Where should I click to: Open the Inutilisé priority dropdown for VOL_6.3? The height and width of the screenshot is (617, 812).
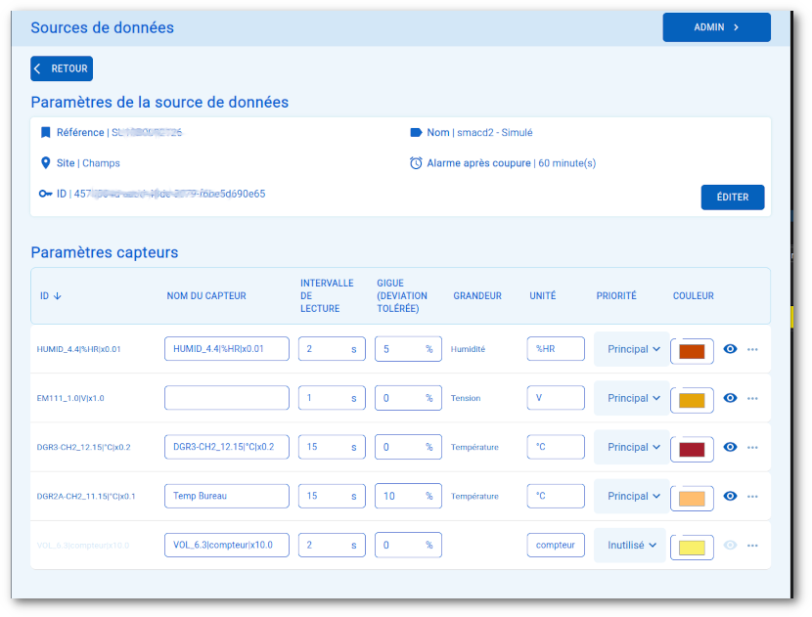(x=629, y=545)
